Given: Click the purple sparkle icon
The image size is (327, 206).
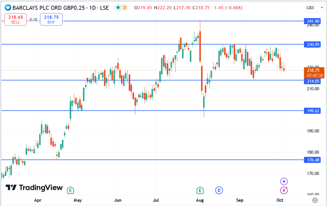Looking at the screenshot, I should click(x=284, y=181).
